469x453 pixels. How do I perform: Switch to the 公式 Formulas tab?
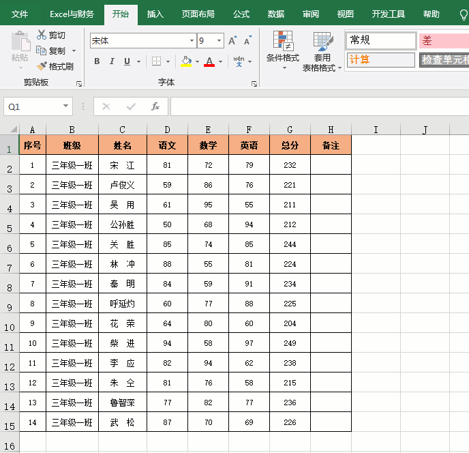tap(241, 14)
